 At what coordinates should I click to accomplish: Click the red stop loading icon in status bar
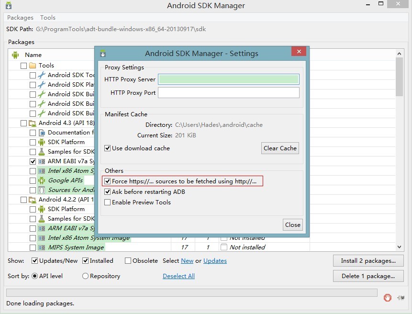pos(387,298)
